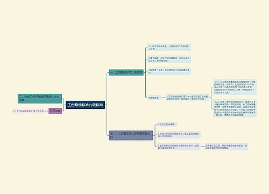The image size is (269, 194).
Task: Click the small 4.其他待遇 node
Action: coord(154,98)
